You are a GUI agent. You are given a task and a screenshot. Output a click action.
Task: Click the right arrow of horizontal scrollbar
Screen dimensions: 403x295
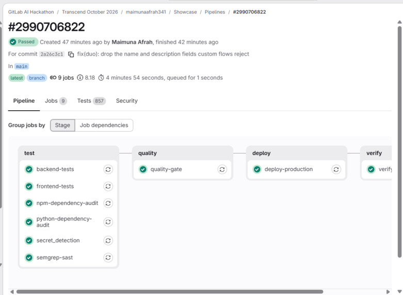(388, 292)
